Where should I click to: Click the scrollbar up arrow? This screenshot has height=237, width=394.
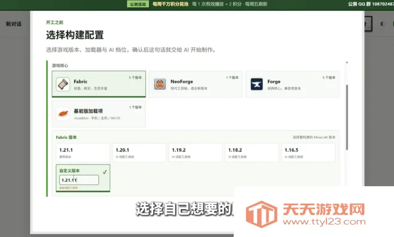pos(347,62)
